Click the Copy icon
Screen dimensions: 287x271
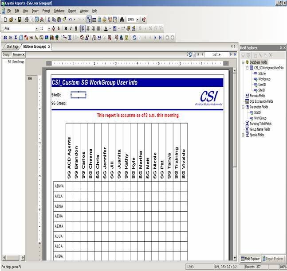tap(54, 19)
